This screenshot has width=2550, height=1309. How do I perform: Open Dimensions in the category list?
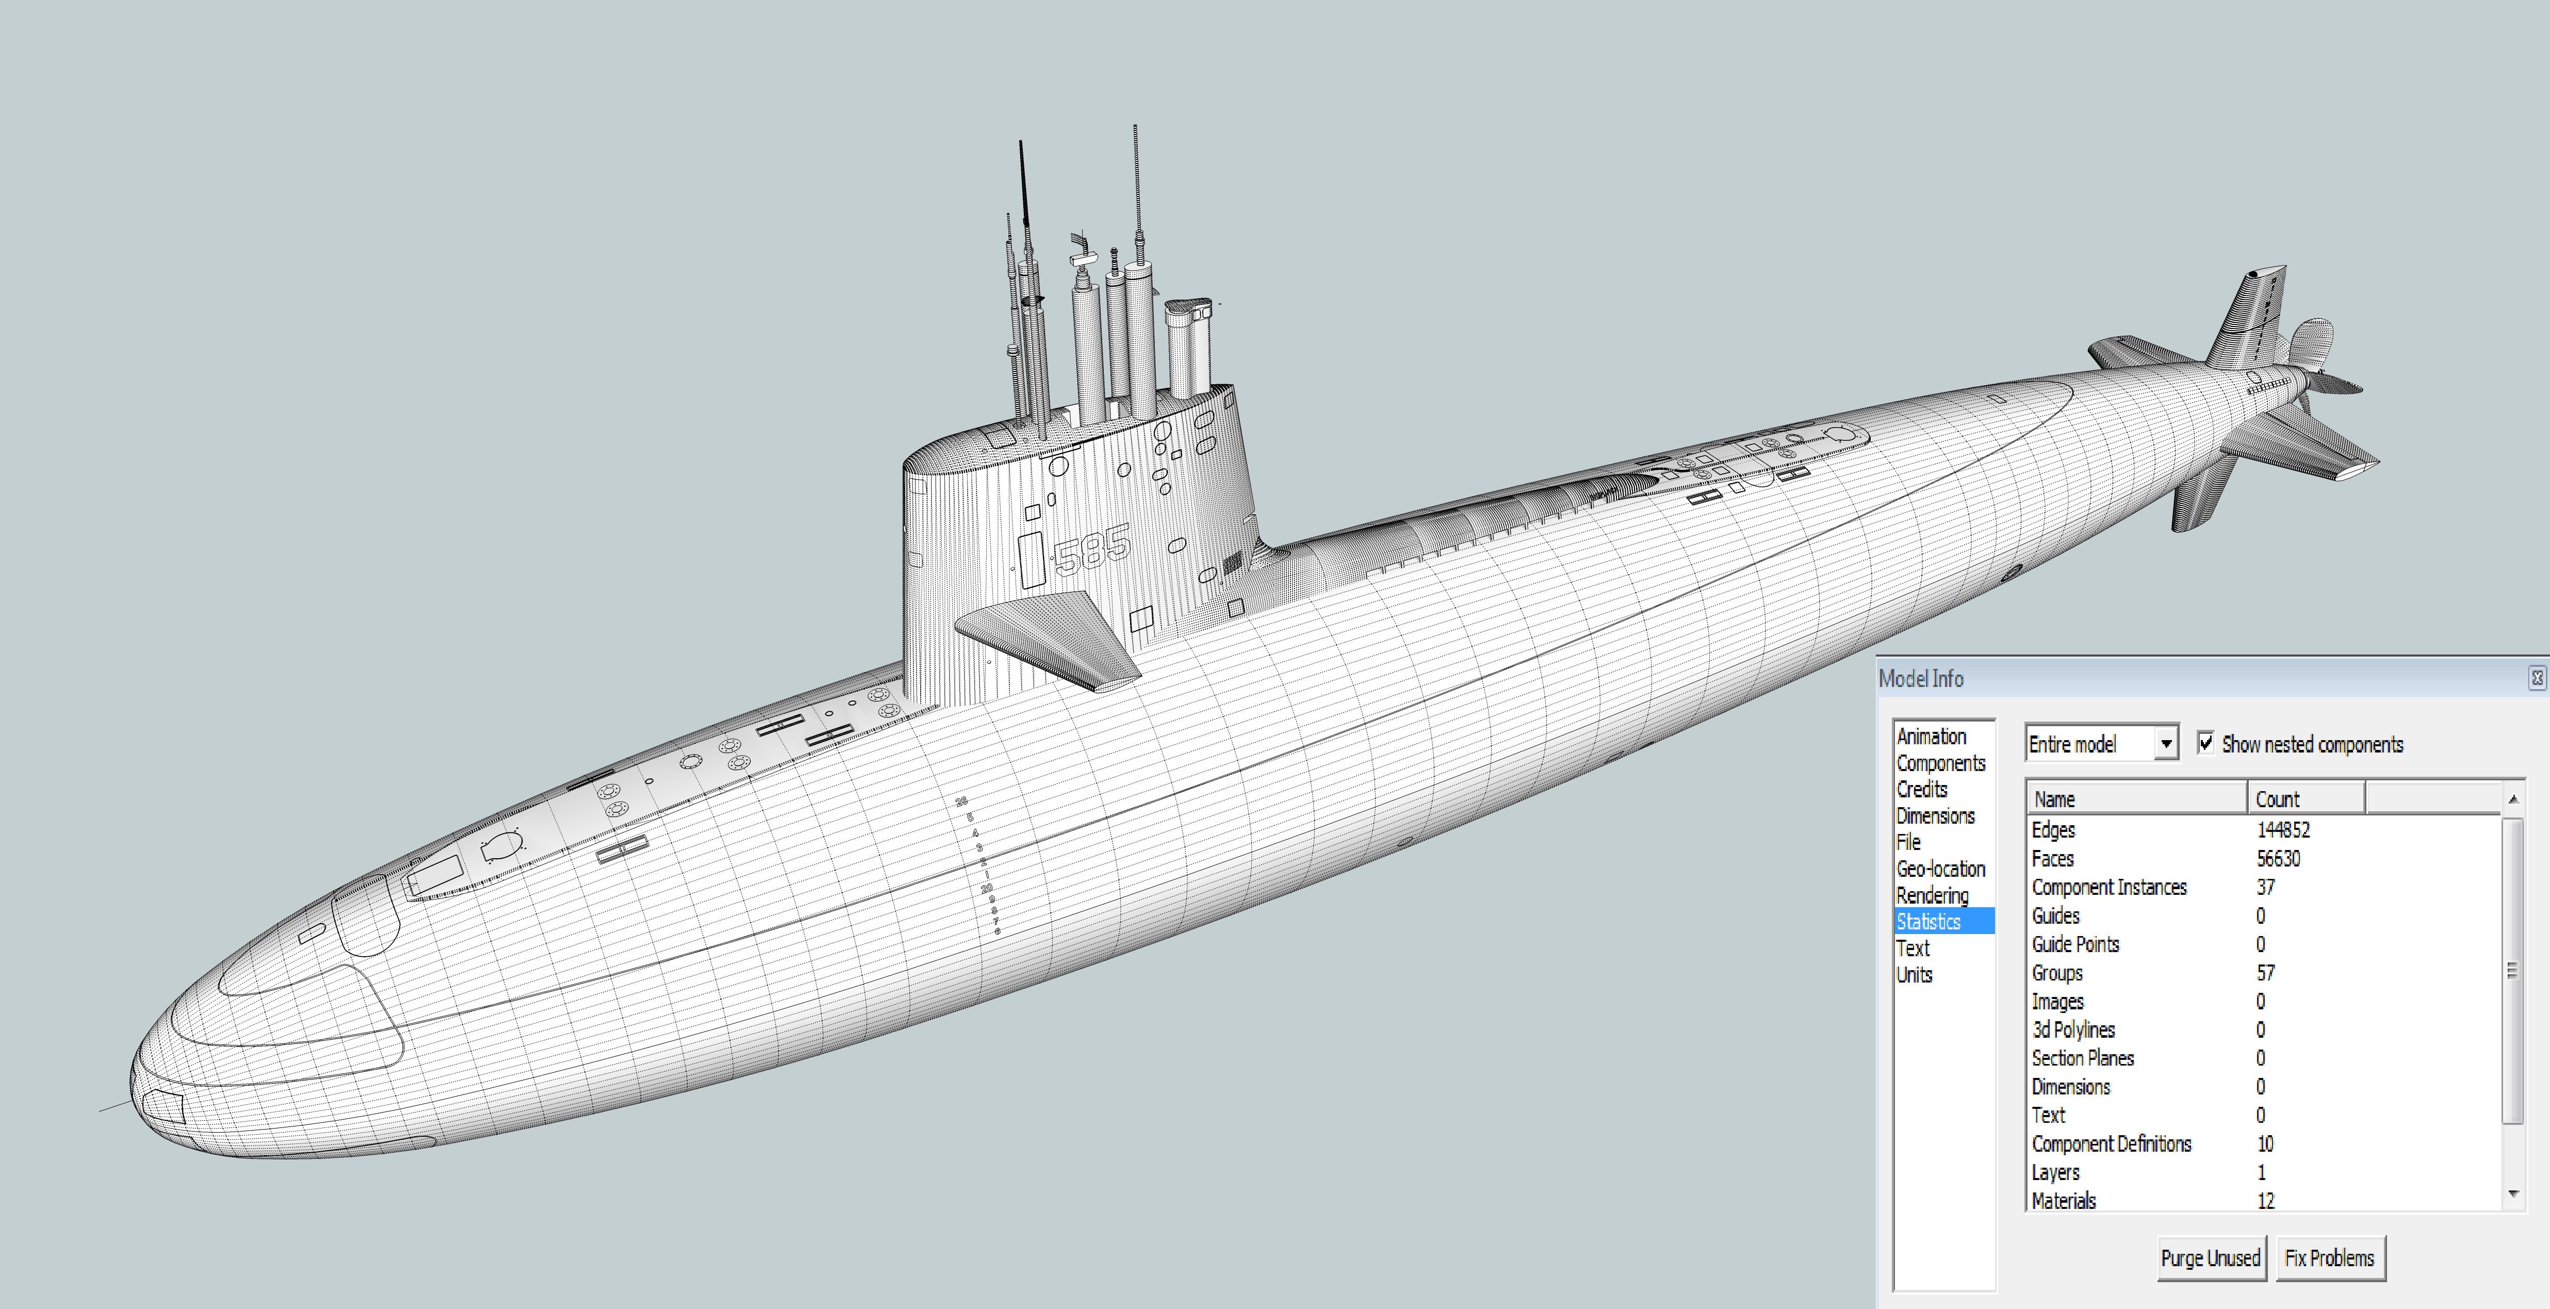coord(1934,816)
